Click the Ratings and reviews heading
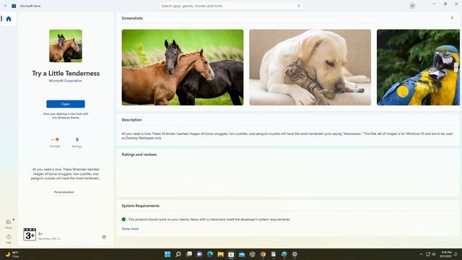The image size is (462, 260). pyautogui.click(x=139, y=155)
